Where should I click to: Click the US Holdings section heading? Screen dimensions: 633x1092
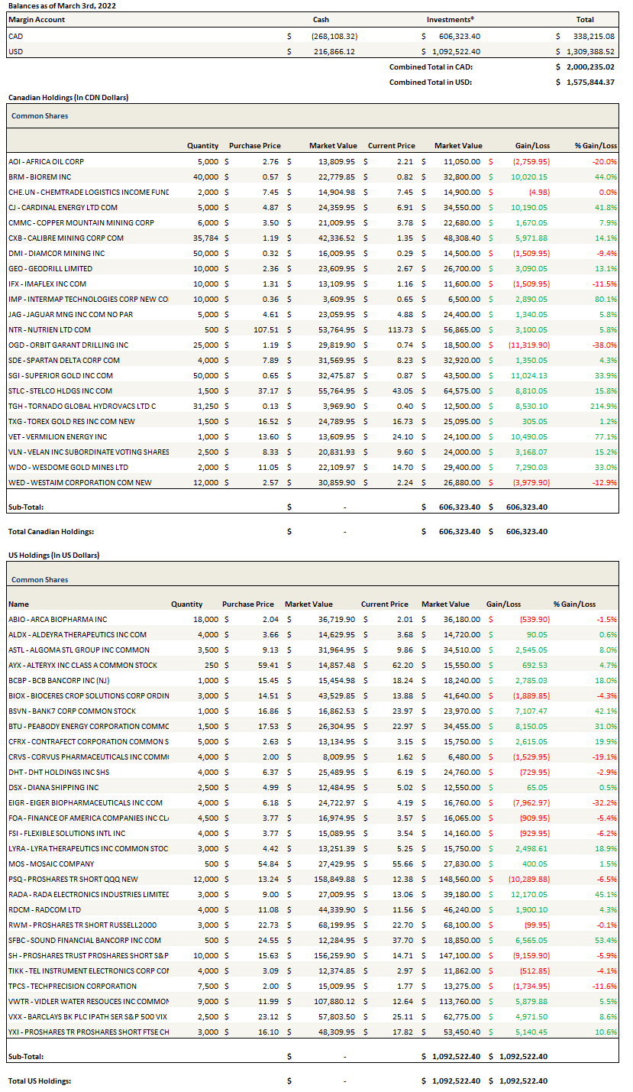(x=53, y=555)
